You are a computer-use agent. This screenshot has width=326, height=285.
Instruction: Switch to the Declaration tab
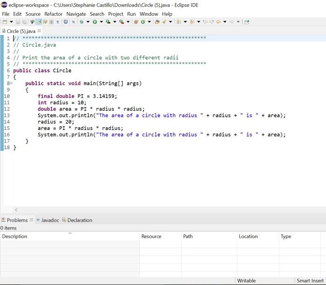pos(79,220)
